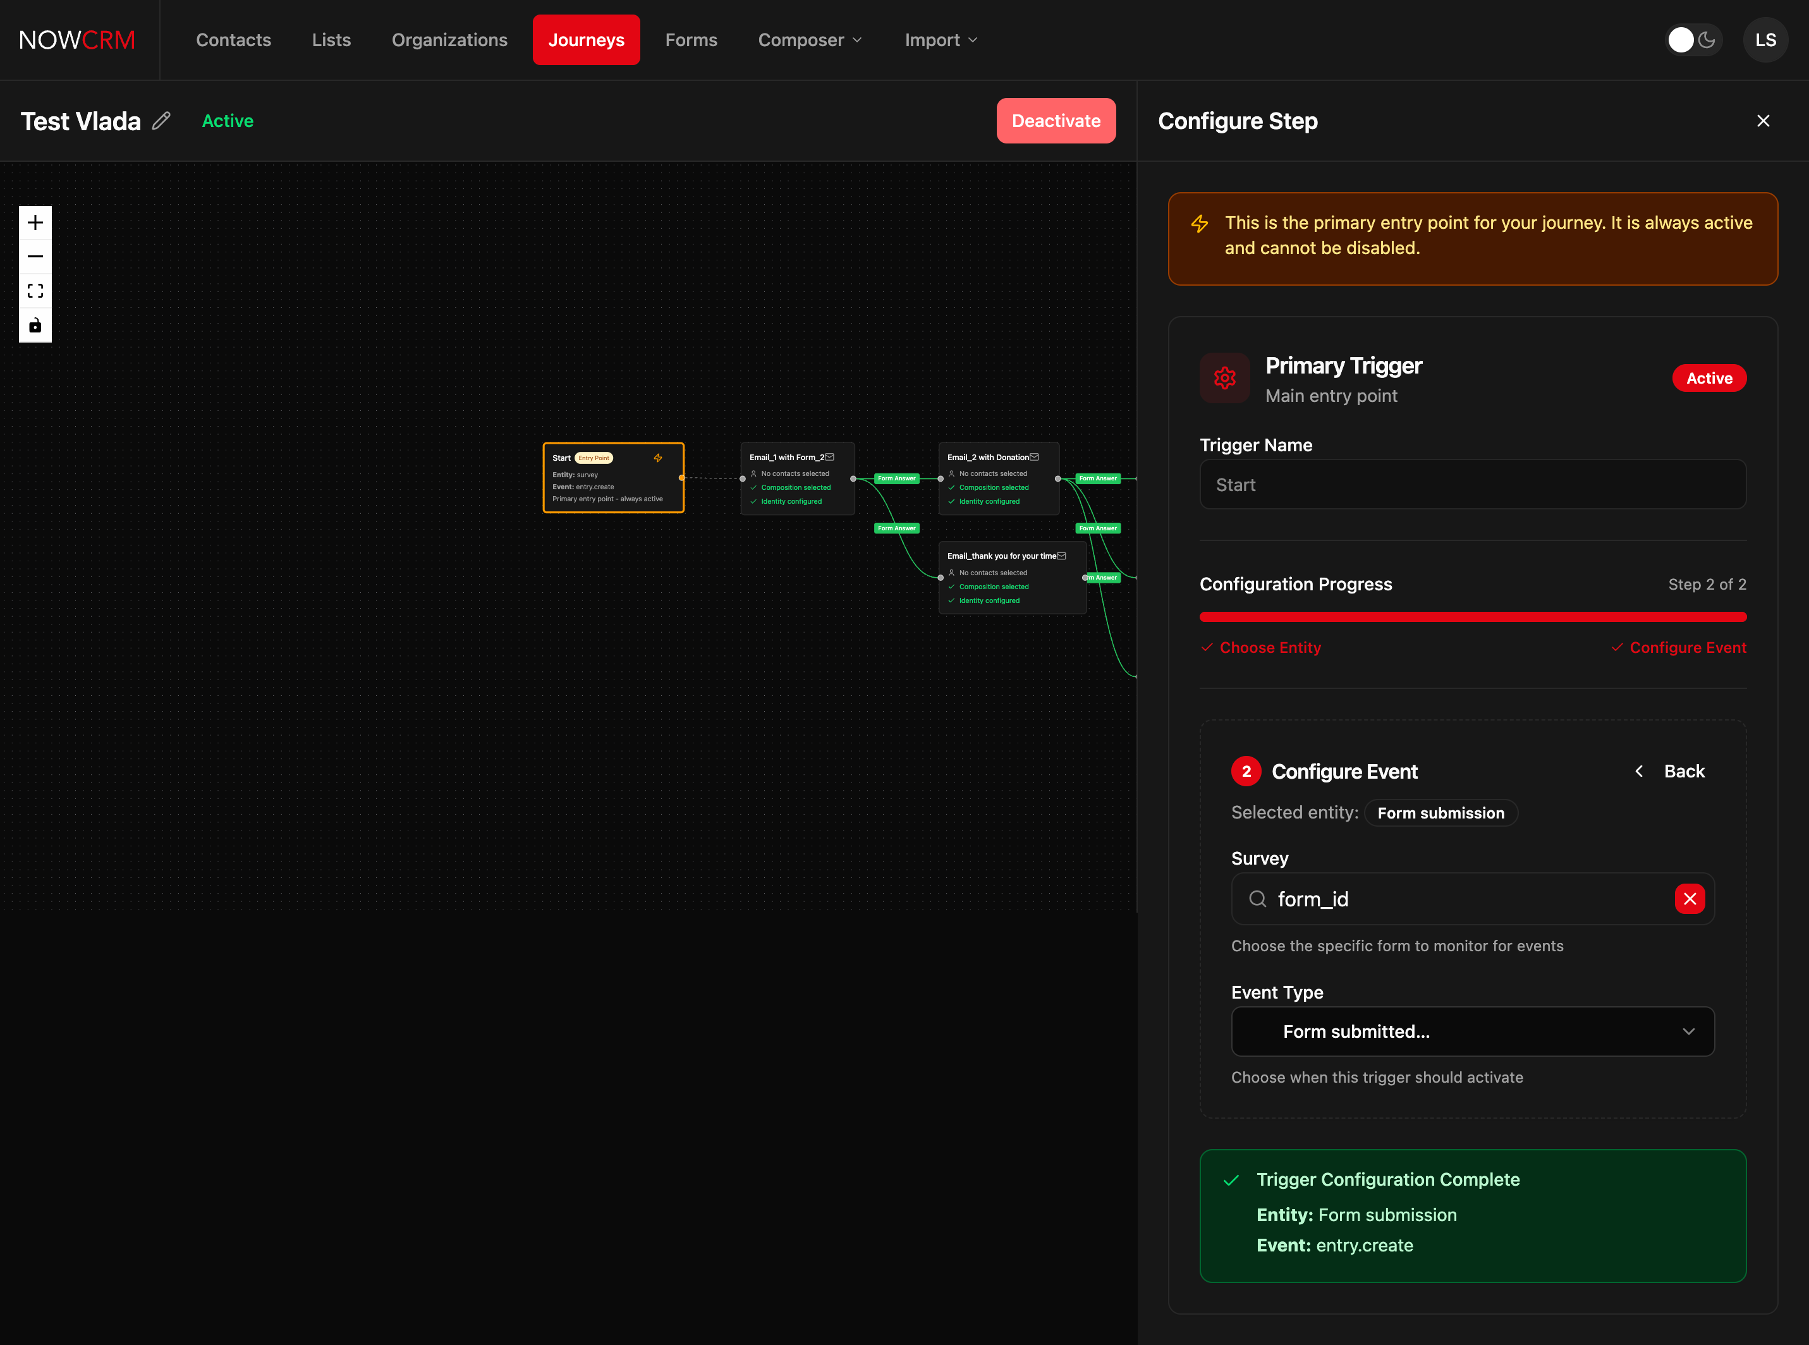Click the lightning icon on the Start node
Screen dimensions: 1809x1345
point(658,458)
